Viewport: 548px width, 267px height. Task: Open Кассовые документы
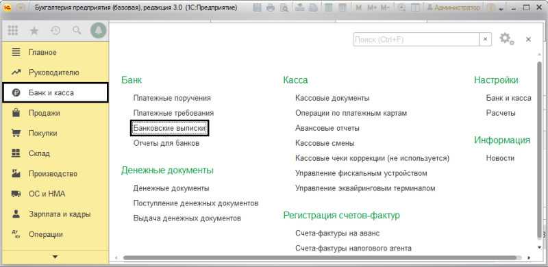332,98
